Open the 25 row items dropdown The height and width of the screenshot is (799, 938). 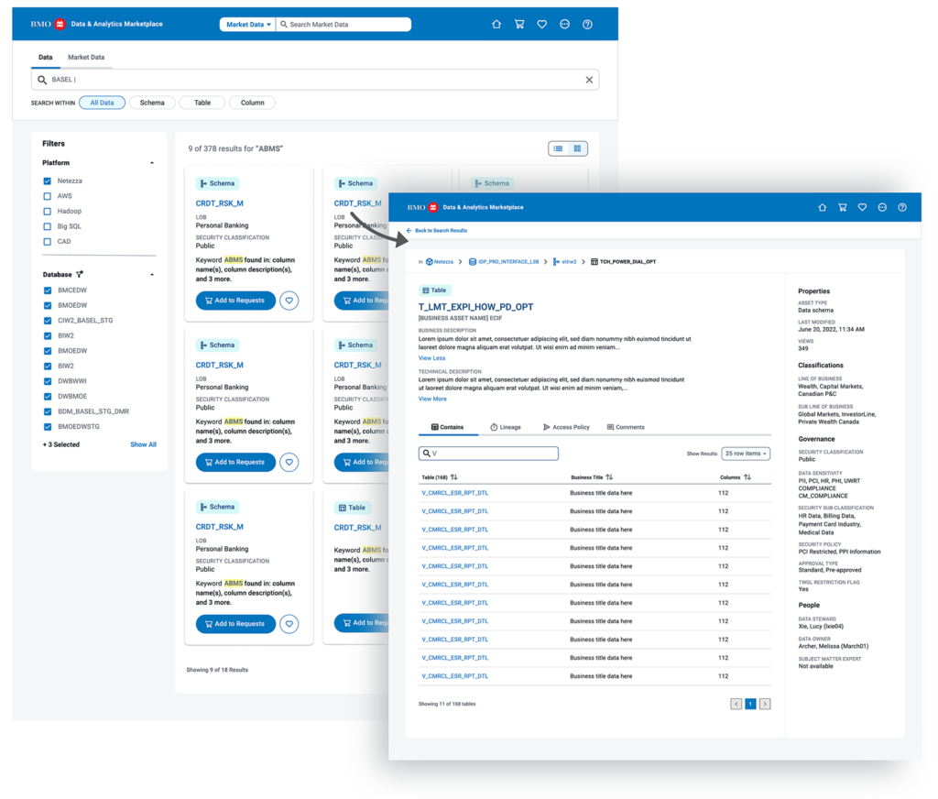(x=746, y=454)
